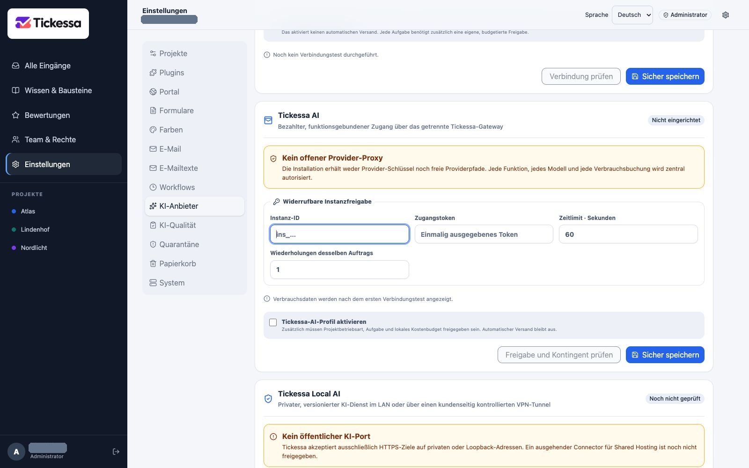The height and width of the screenshot is (468, 749).
Task: Open the System settings entry
Action: point(195,283)
